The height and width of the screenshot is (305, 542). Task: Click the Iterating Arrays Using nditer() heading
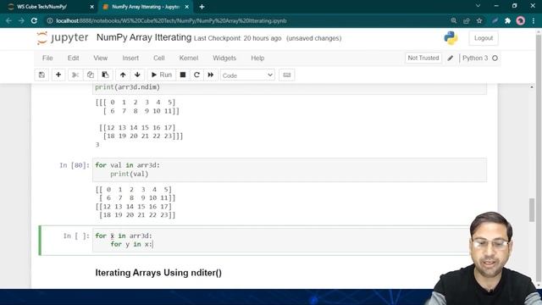coord(158,273)
